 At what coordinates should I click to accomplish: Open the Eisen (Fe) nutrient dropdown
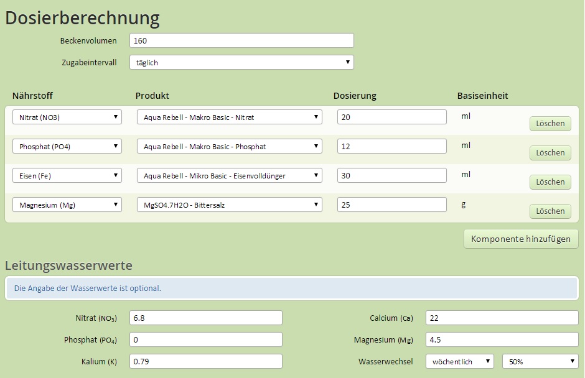pos(67,175)
